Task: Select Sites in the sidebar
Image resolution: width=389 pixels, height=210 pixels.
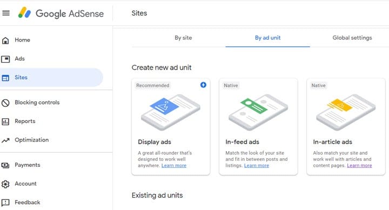Action: 21,77
